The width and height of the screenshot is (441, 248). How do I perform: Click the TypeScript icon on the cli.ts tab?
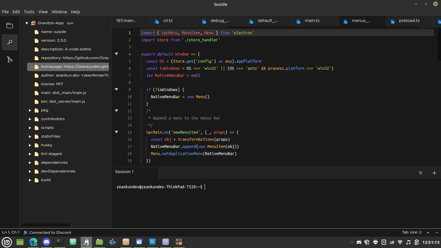[x=157, y=21]
